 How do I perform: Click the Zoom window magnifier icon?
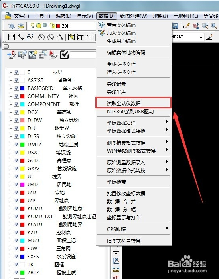(x=214, y=26)
